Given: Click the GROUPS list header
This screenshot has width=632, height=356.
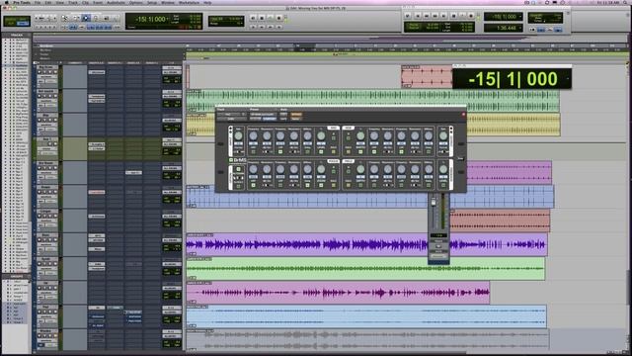Looking at the screenshot, I should 16,277.
